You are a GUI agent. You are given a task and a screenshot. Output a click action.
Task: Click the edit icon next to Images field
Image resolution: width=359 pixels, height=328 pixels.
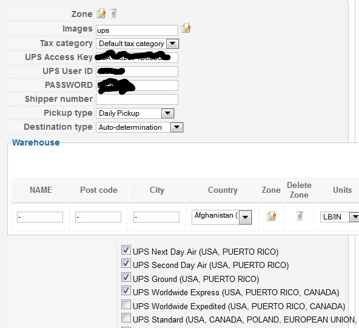(x=186, y=28)
